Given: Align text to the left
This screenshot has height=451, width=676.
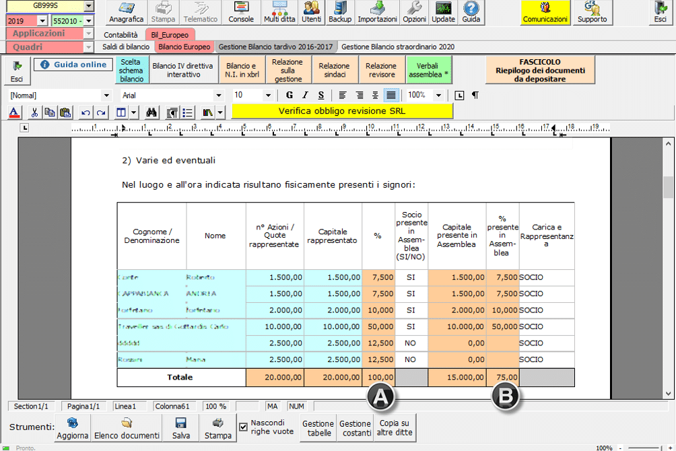Looking at the screenshot, I should pos(343,96).
